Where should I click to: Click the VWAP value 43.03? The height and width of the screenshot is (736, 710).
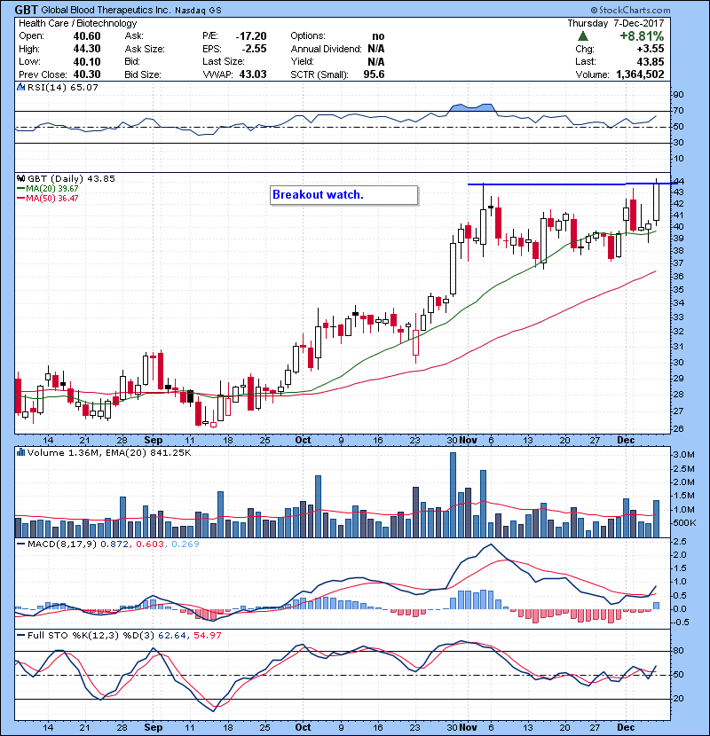(253, 74)
